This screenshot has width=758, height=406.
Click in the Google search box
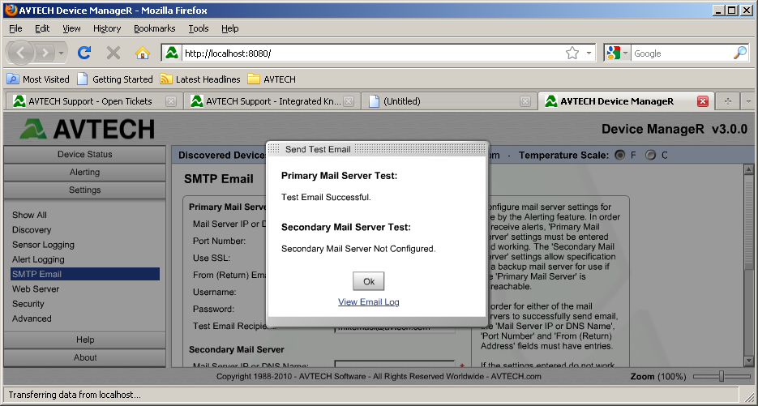[x=682, y=53]
